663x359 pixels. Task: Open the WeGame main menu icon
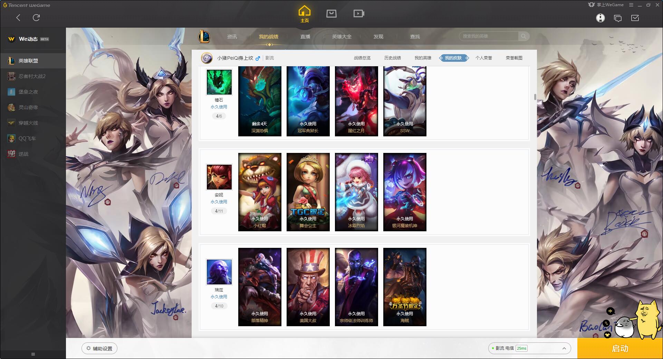(631, 5)
